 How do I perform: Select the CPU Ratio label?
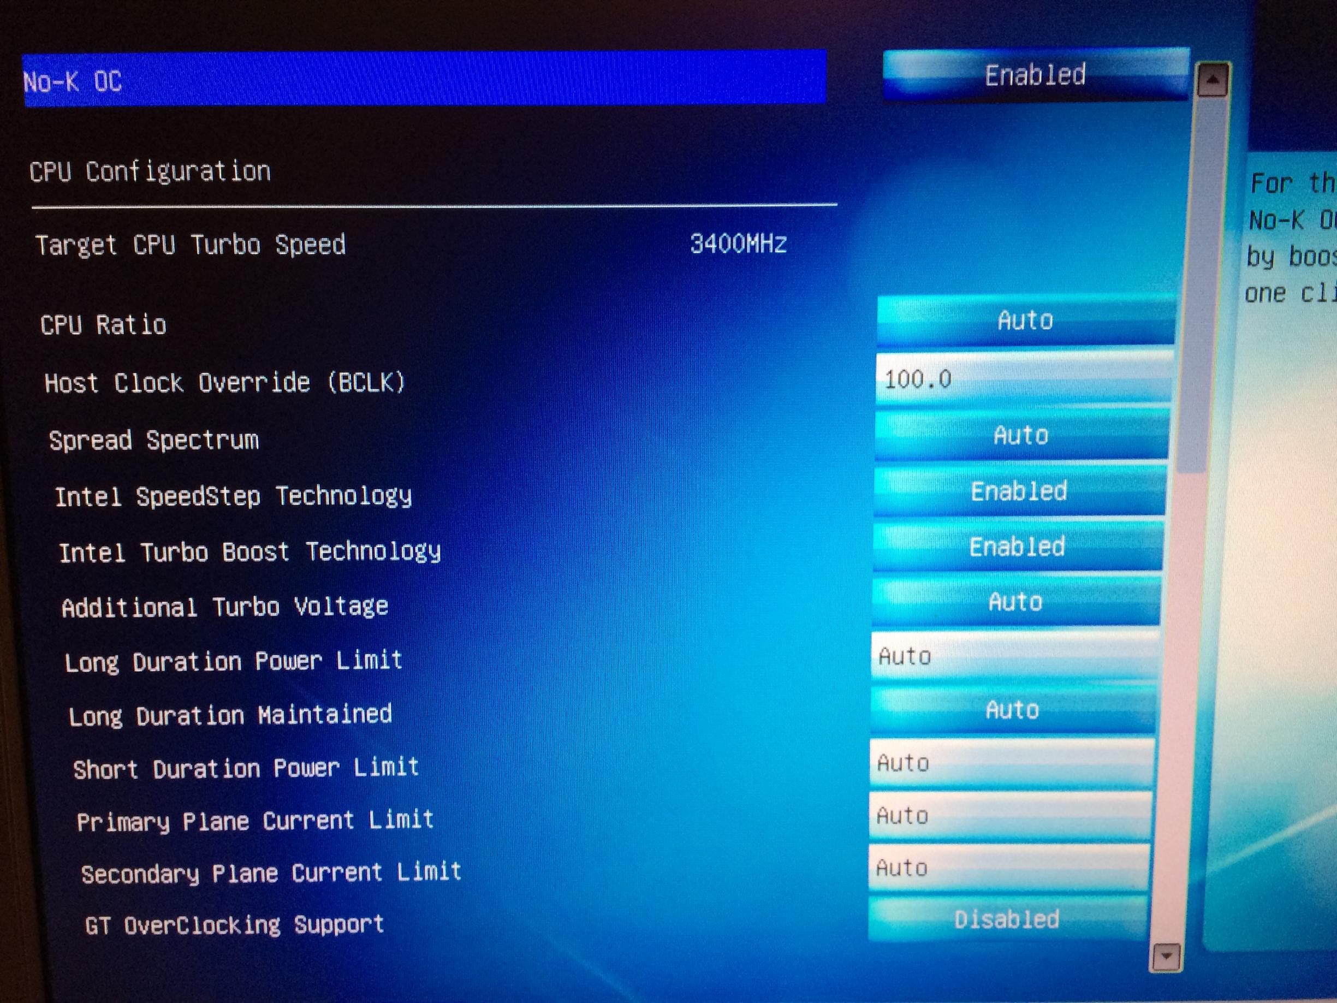(x=103, y=325)
